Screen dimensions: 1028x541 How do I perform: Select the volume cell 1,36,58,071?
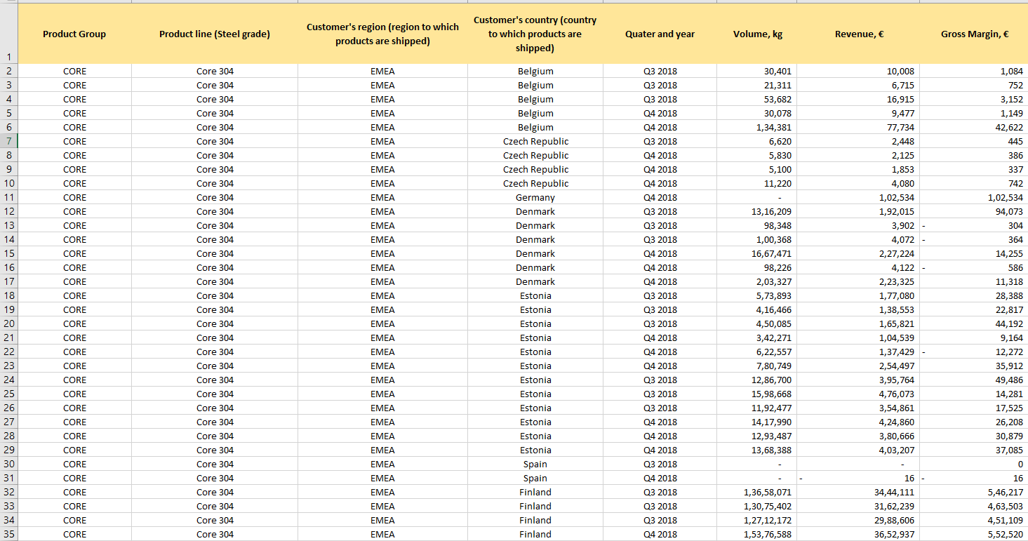click(x=757, y=492)
